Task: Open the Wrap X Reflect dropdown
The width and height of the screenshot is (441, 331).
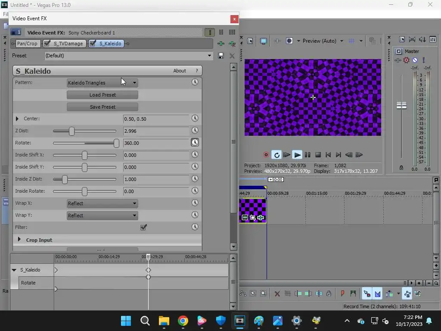Action: click(102, 203)
